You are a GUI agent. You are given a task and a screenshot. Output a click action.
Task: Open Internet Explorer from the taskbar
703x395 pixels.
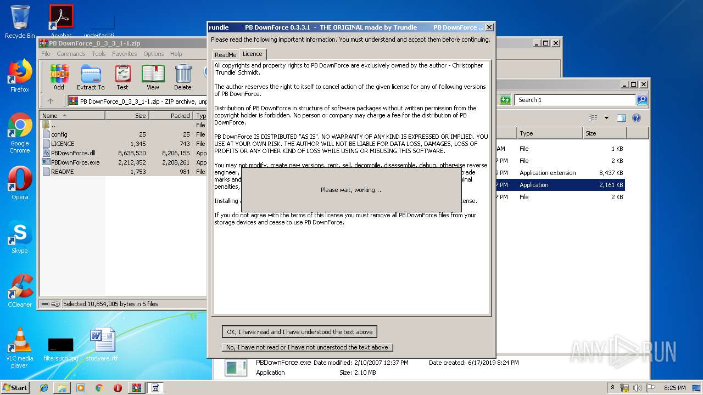(x=44, y=388)
